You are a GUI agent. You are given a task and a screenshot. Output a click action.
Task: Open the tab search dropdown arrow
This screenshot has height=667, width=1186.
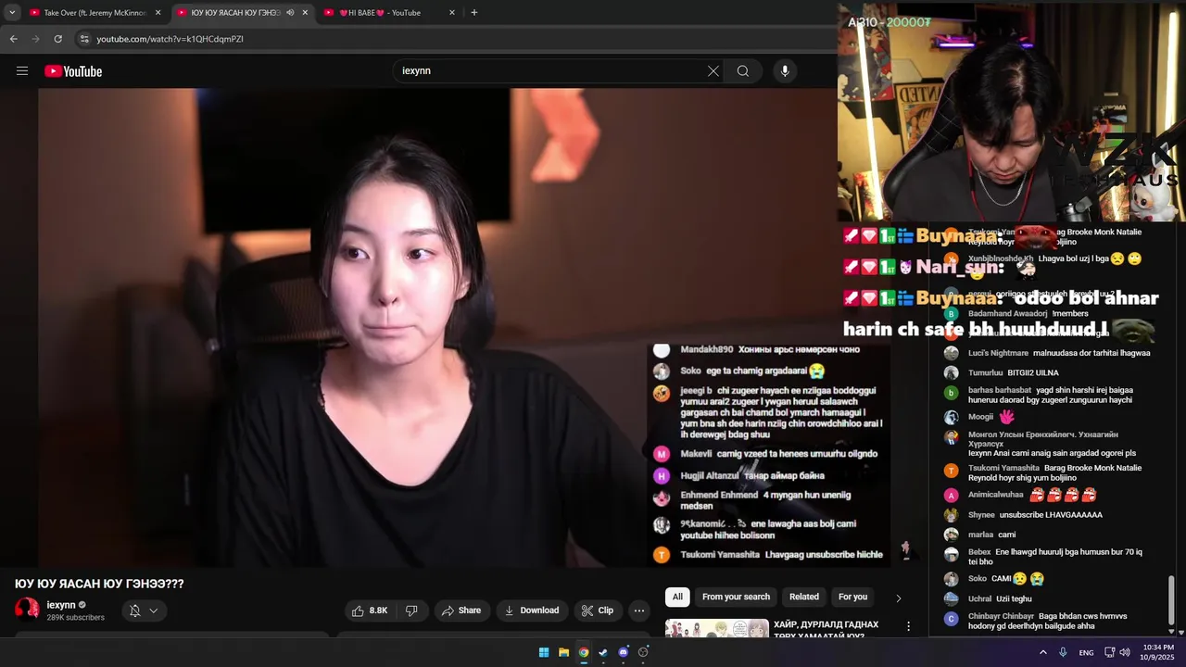12,13
